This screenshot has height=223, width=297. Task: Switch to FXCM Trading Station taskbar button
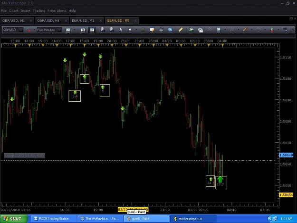pos(53,219)
